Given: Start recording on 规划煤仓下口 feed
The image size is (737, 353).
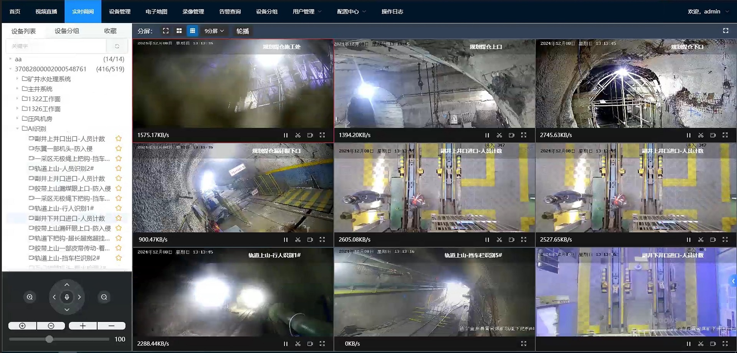Looking at the screenshot, I should pos(713,135).
